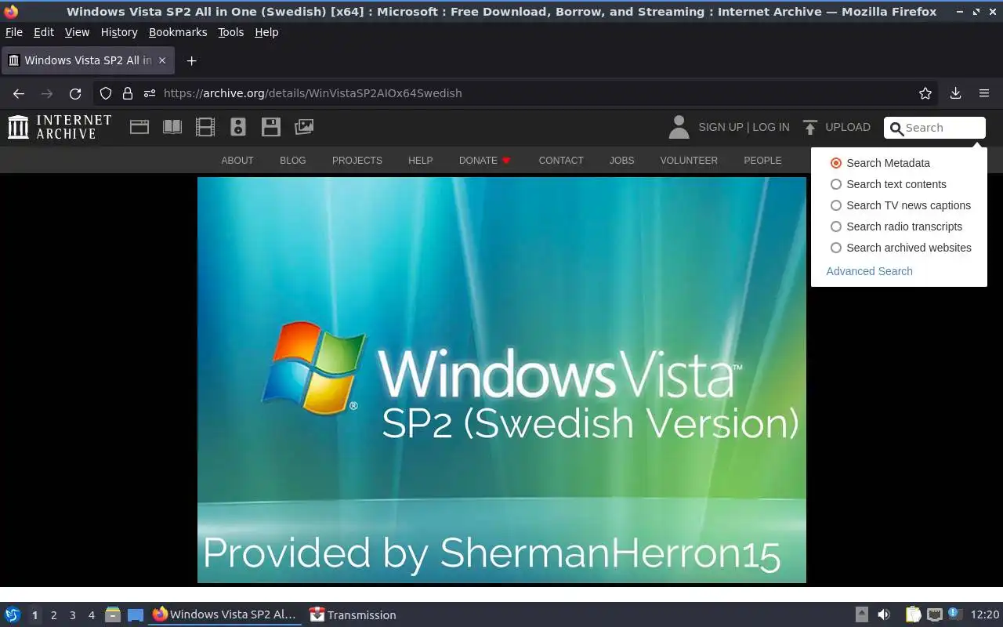Open the Web (Wayback) media icon
Screen dimensions: 1003x627
tap(139, 127)
